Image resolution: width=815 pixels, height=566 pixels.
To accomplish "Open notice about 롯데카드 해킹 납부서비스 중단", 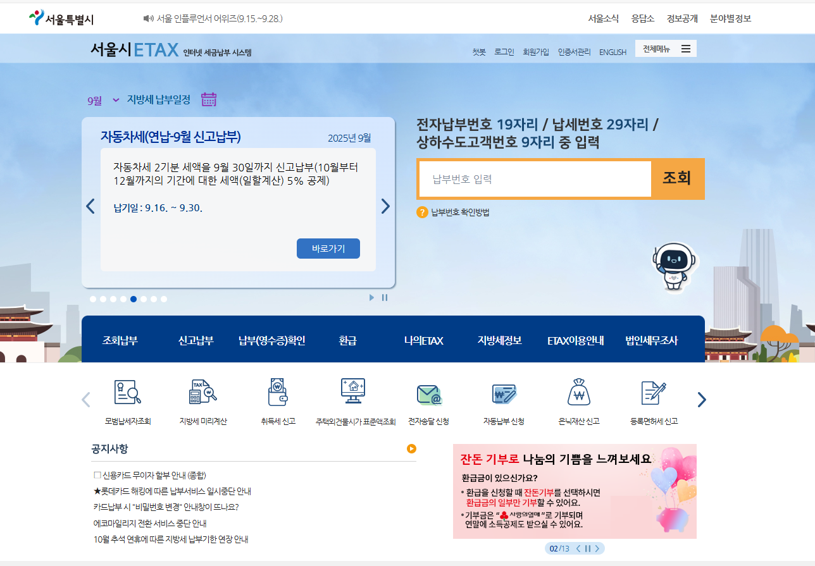I will pyautogui.click(x=172, y=491).
